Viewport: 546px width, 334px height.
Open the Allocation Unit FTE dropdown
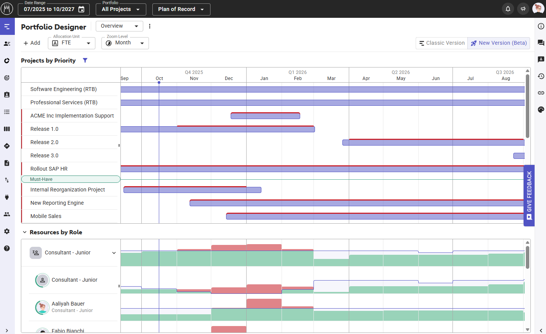(71, 43)
